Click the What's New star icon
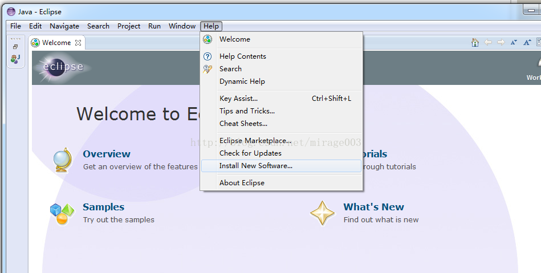Image resolution: width=541 pixels, height=273 pixels. coord(322,213)
